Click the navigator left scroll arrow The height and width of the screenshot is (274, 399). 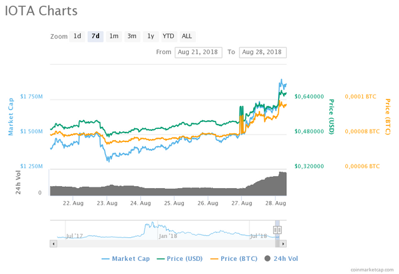(x=54, y=243)
